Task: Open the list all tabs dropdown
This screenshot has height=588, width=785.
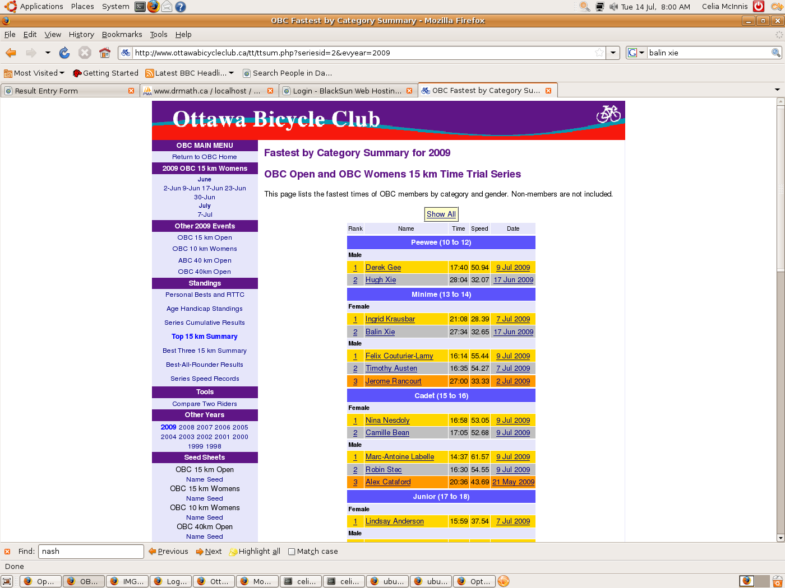Action: tap(777, 90)
